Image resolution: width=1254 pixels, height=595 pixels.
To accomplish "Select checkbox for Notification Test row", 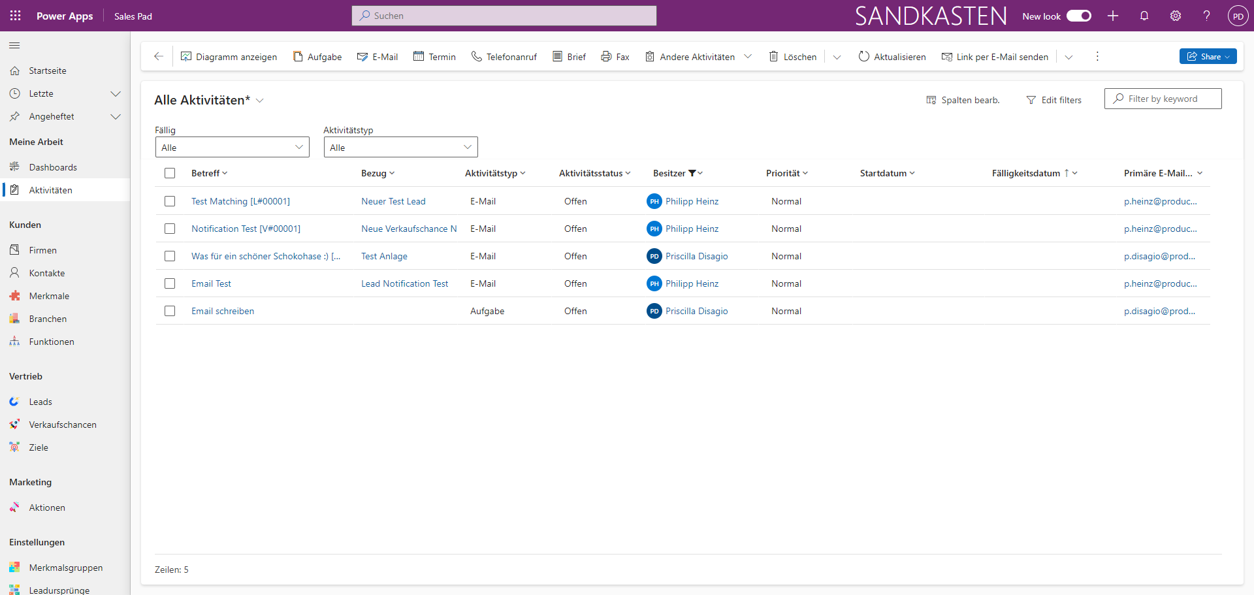I will point(170,229).
